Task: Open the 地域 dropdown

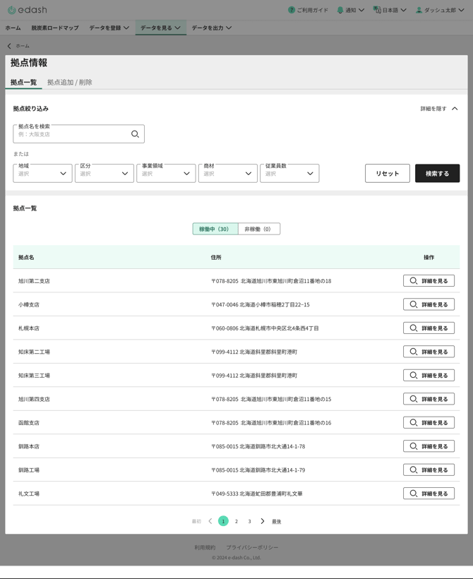Action: [42, 173]
